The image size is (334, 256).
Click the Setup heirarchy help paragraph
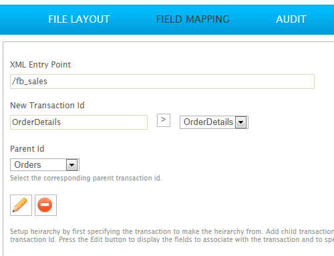172,235
